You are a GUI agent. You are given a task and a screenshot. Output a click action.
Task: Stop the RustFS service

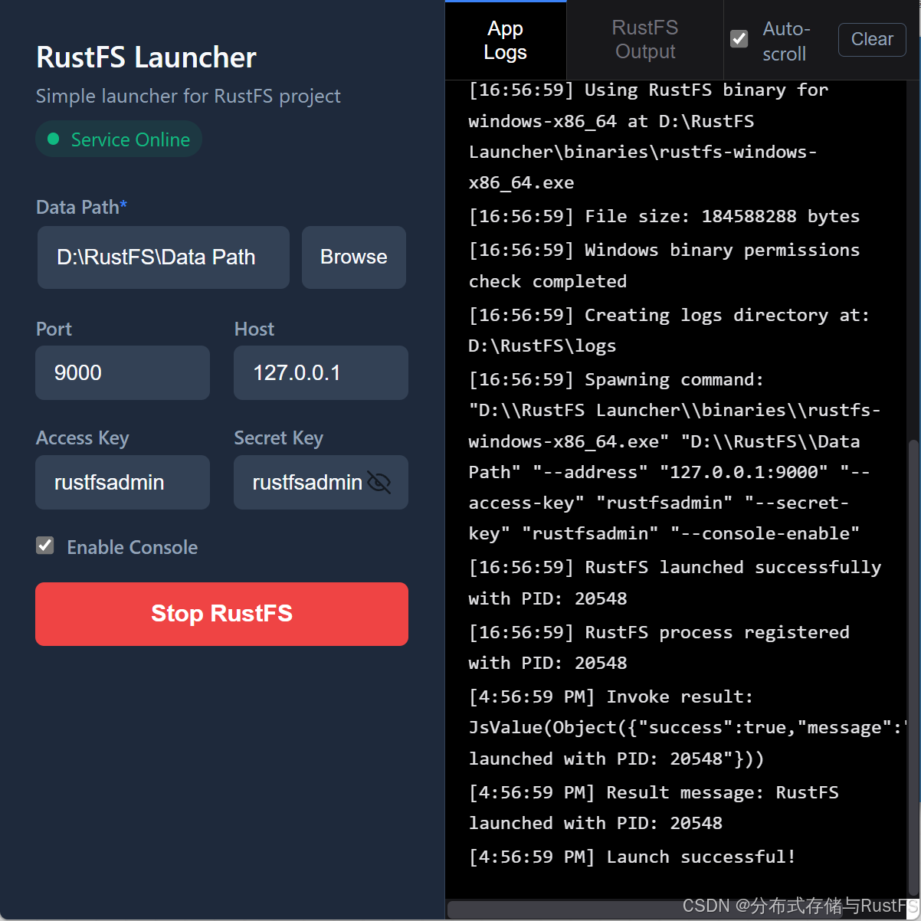pyautogui.click(x=221, y=614)
